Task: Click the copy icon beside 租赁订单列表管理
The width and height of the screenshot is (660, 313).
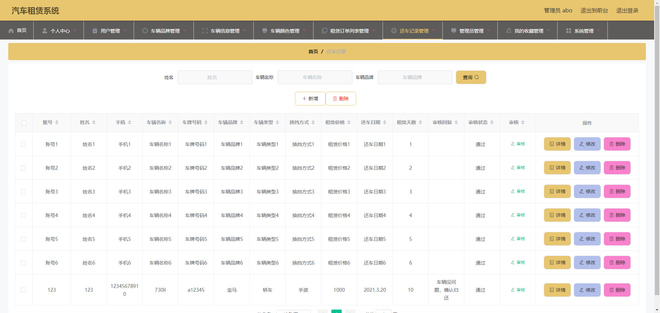Action: [324, 31]
